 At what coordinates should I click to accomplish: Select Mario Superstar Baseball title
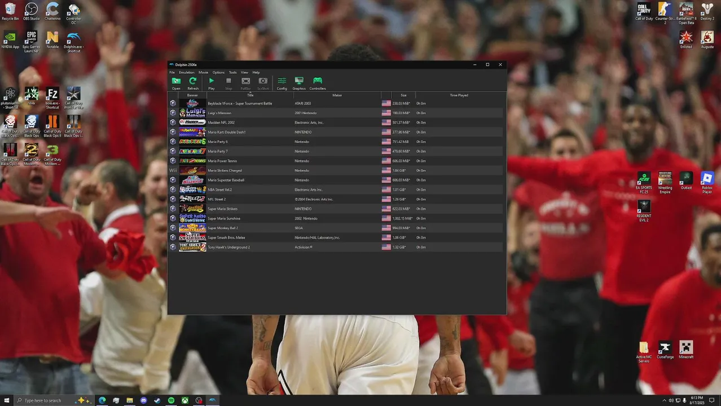(x=226, y=180)
